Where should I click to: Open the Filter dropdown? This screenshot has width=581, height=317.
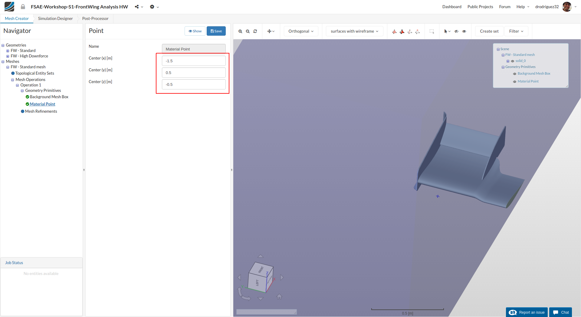(x=516, y=31)
